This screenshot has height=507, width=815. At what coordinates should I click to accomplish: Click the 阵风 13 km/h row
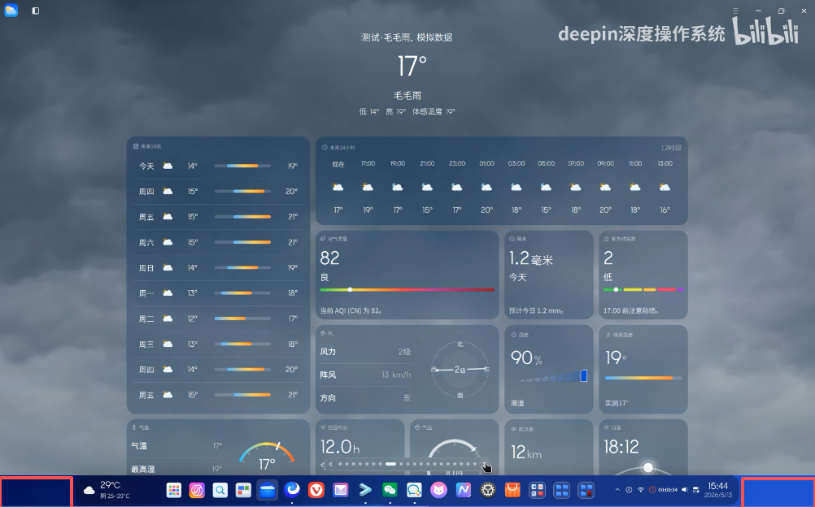(x=365, y=375)
